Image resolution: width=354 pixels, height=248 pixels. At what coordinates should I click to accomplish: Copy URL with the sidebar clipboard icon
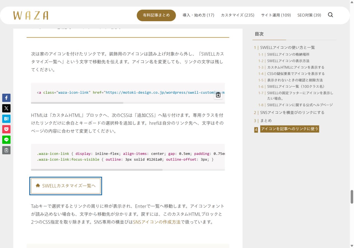click(x=6, y=150)
